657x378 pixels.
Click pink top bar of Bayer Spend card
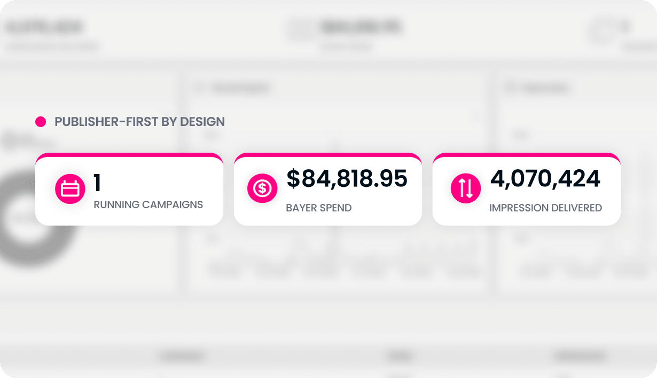(328, 155)
